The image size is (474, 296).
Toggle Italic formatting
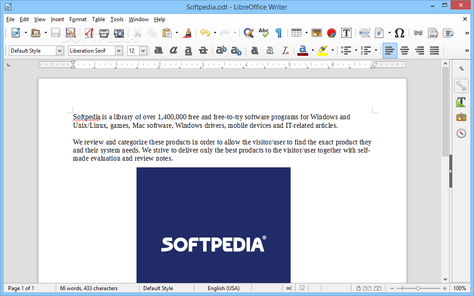pyautogui.click(x=173, y=50)
